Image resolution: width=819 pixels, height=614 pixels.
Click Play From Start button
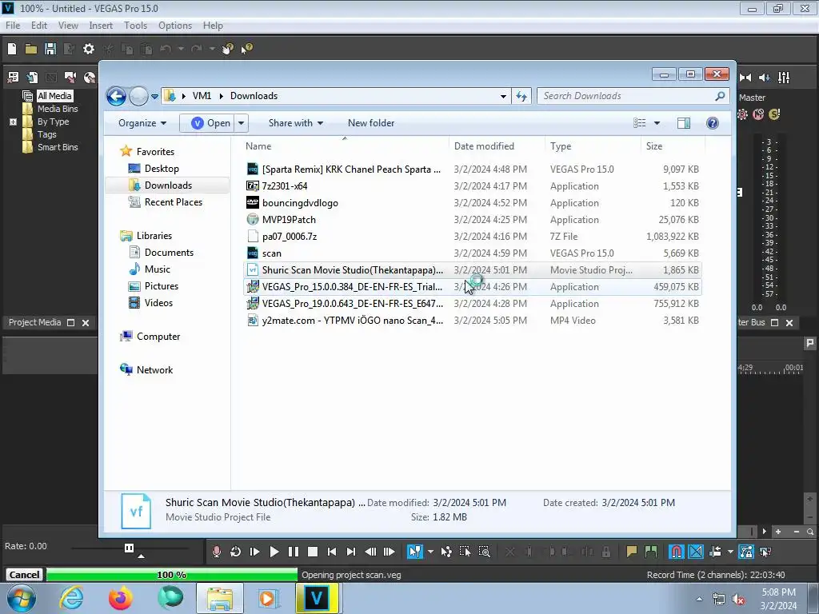click(x=255, y=552)
